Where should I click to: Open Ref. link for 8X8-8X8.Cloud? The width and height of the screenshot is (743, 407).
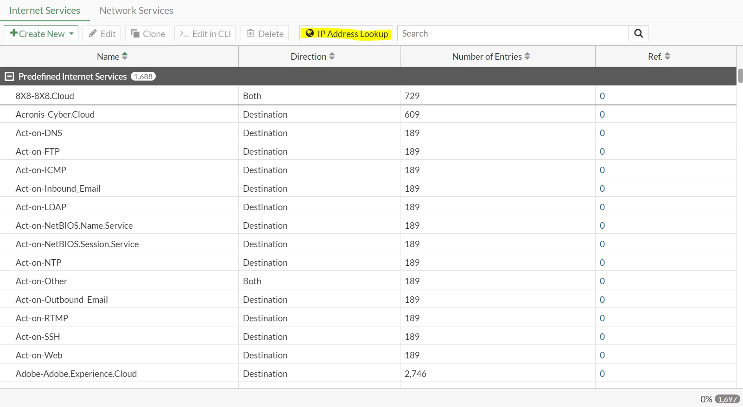(602, 96)
